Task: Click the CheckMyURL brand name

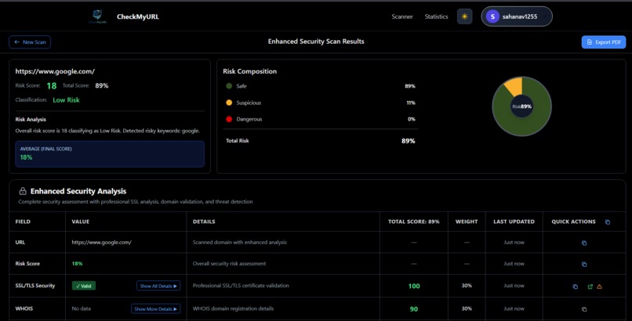Action: 138,16
